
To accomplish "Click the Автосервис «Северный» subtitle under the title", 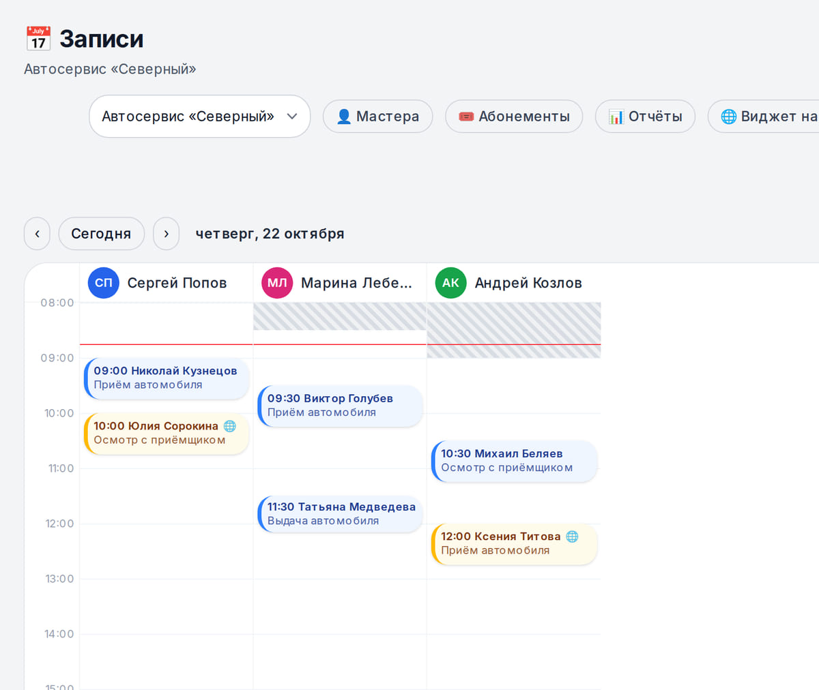I will pos(110,69).
